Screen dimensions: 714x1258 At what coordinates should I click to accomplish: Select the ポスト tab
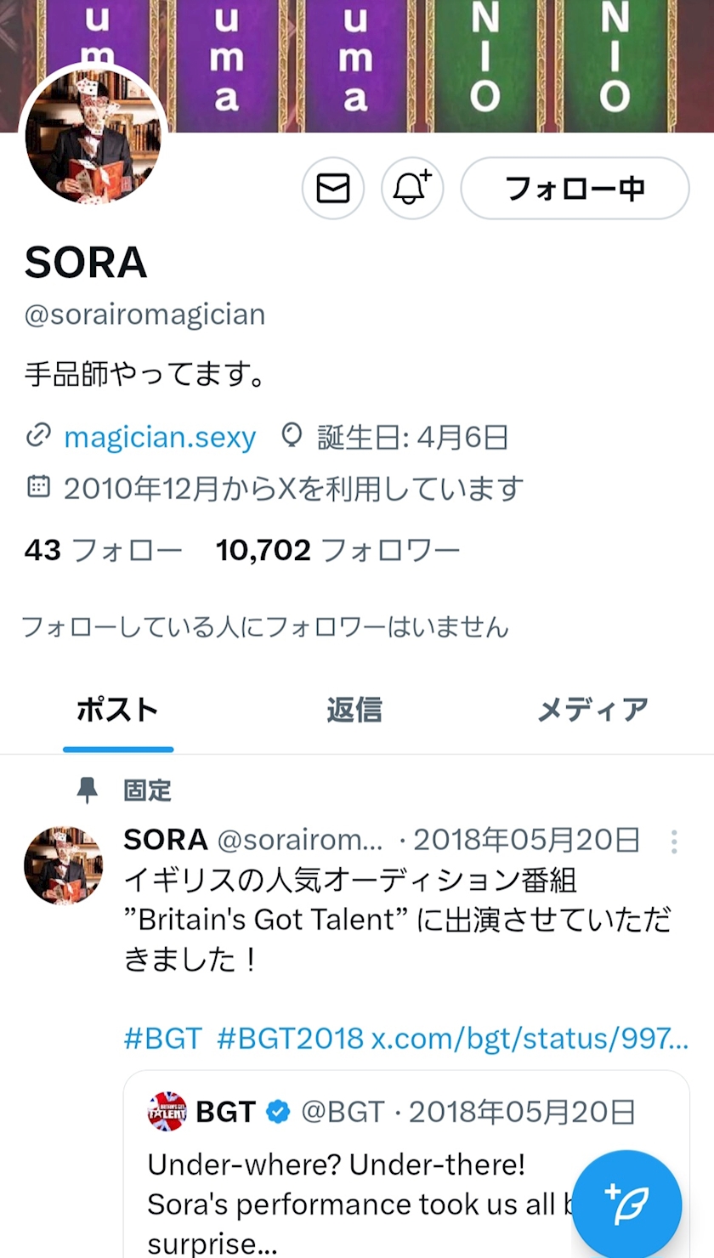pyautogui.click(x=117, y=710)
